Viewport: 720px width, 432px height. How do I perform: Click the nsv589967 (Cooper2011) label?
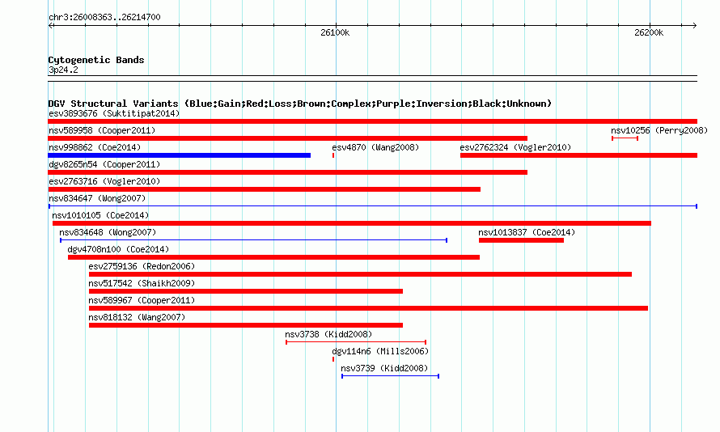pos(142,300)
